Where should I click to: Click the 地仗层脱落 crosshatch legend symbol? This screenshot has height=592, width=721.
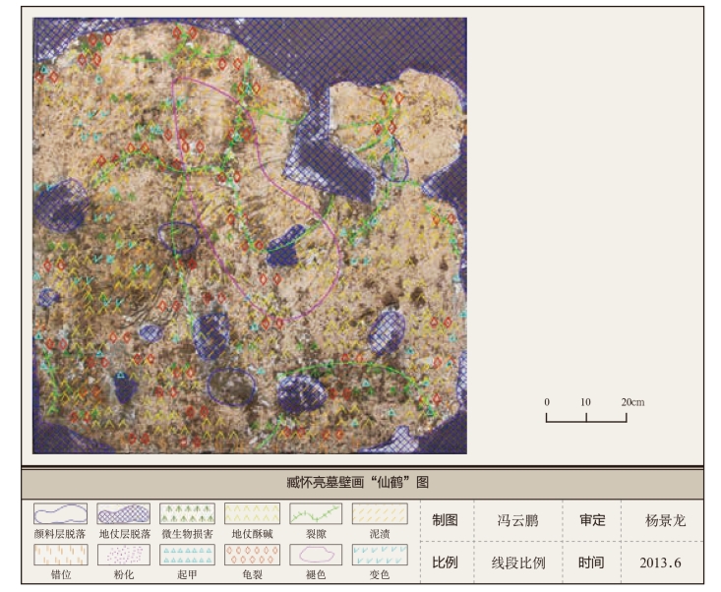(124, 513)
